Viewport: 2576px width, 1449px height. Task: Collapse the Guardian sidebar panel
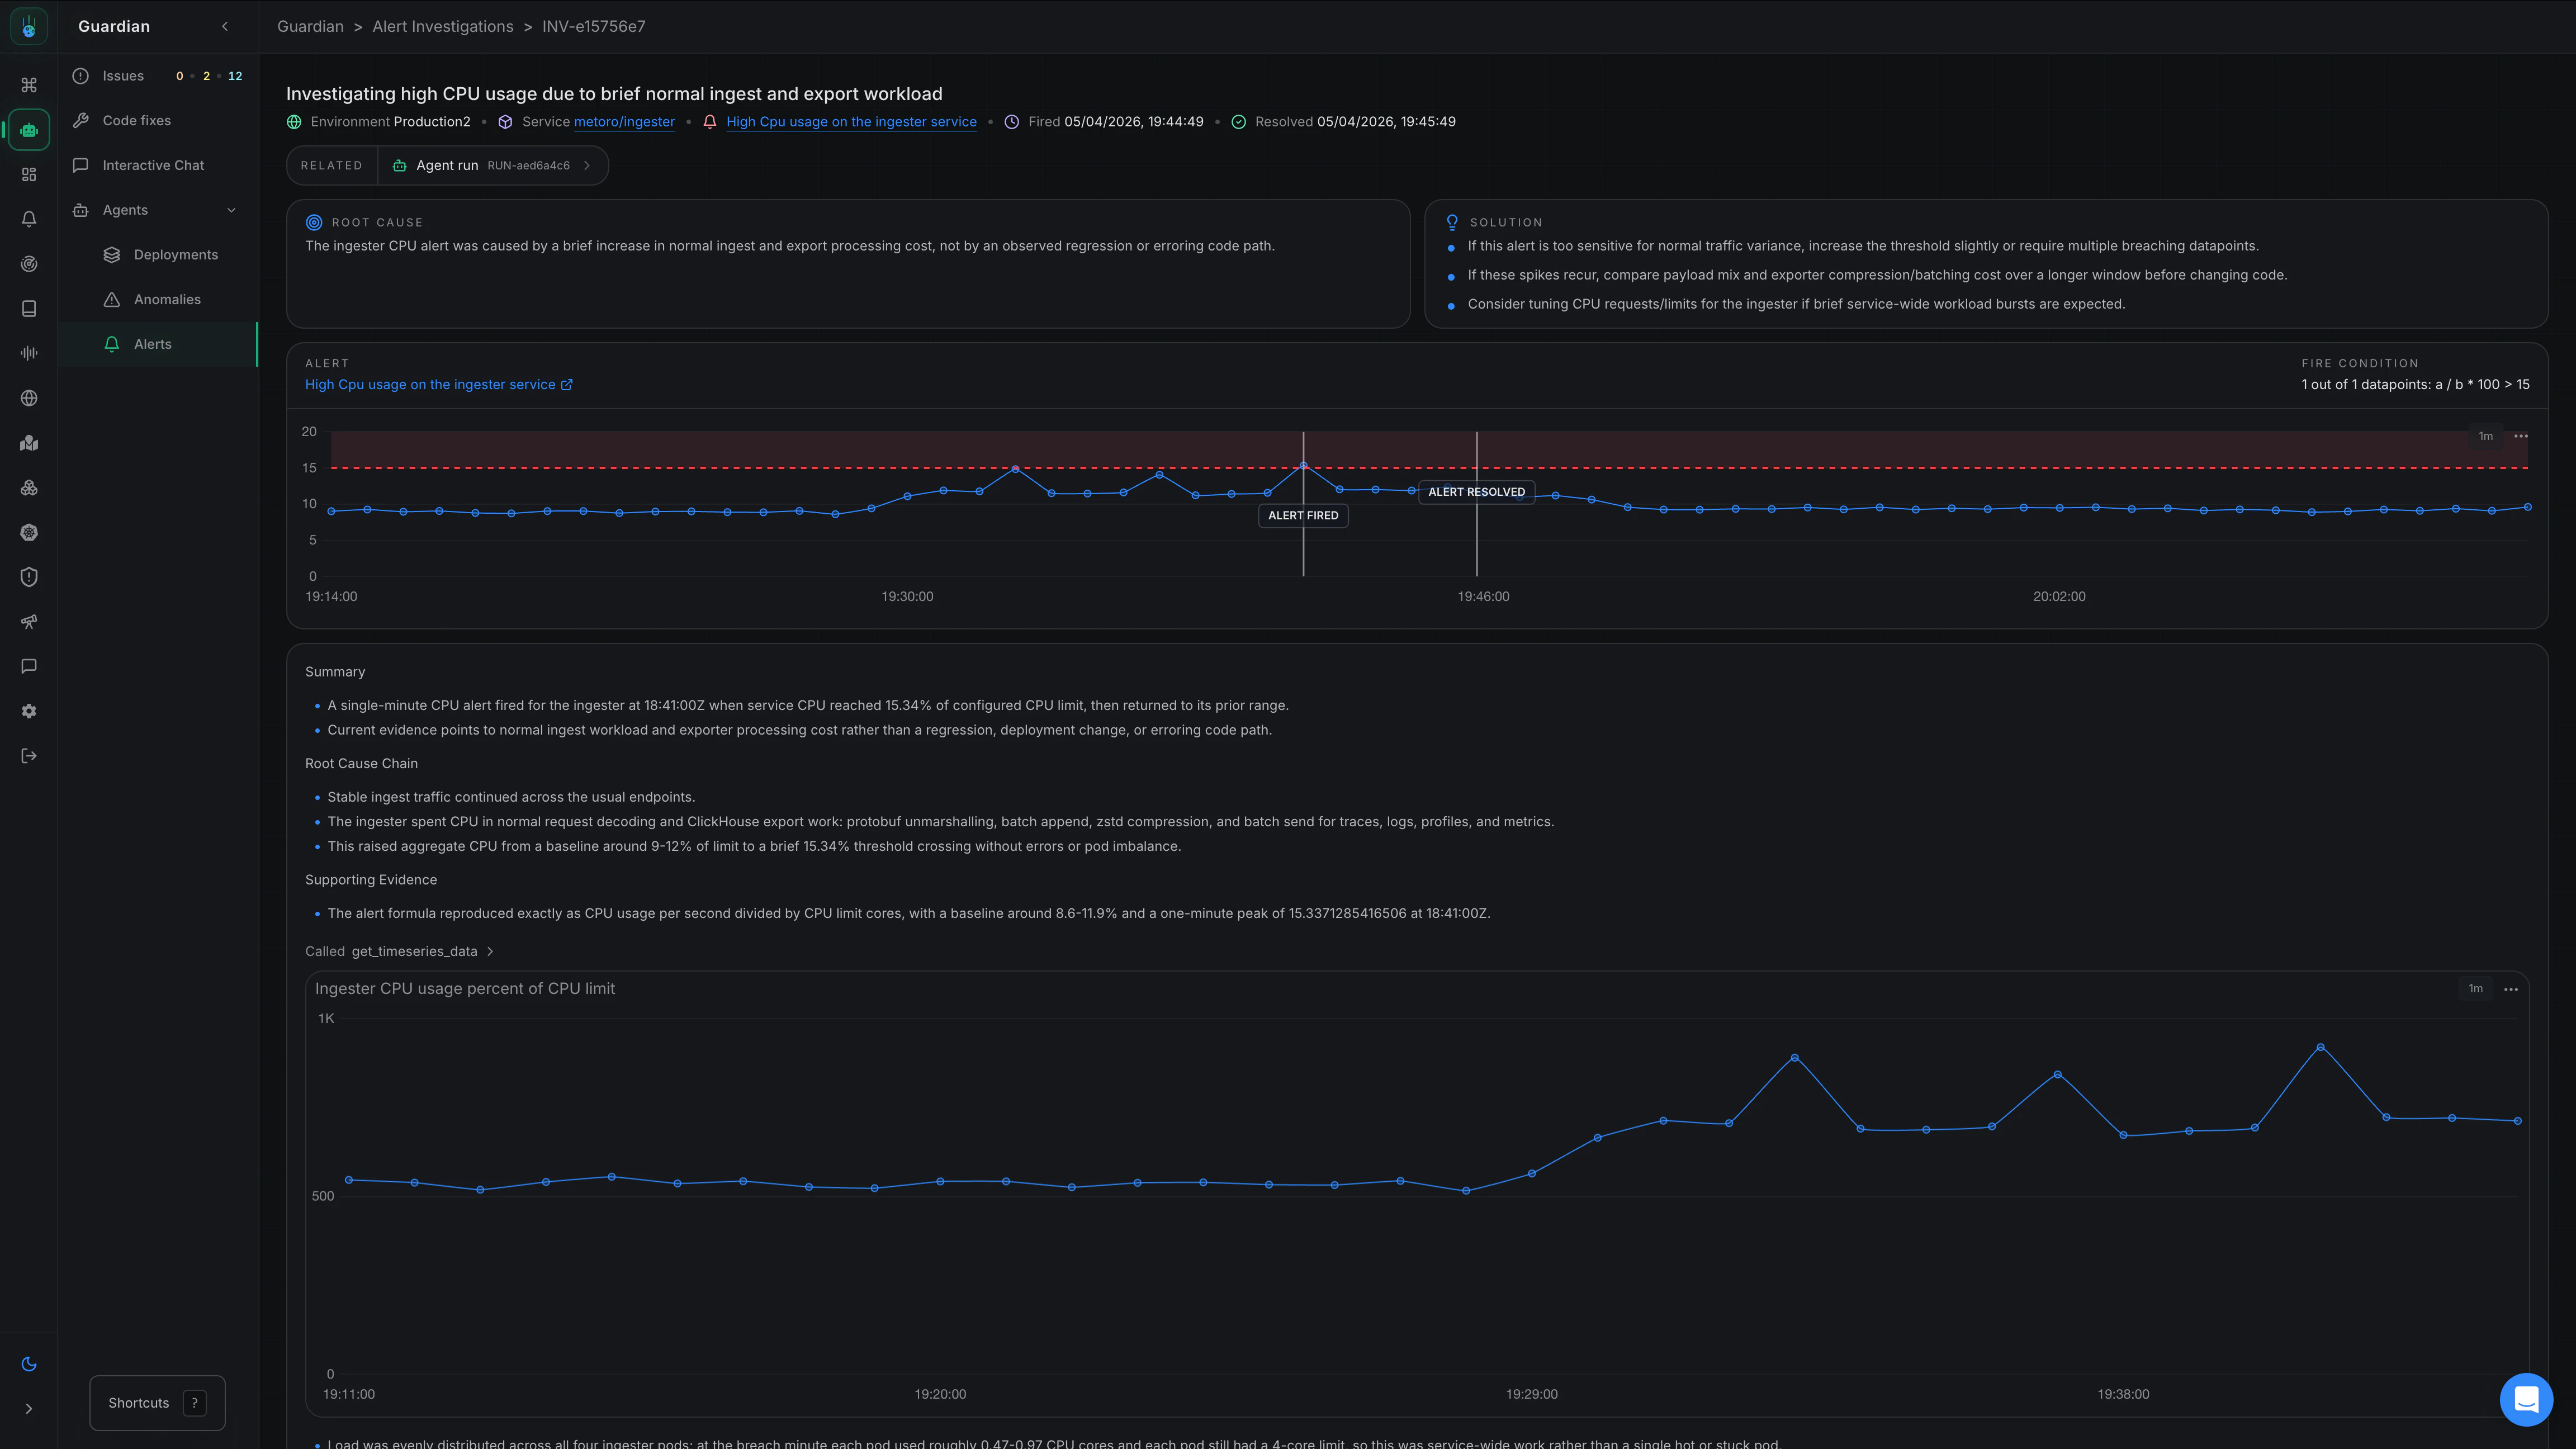(x=225, y=27)
